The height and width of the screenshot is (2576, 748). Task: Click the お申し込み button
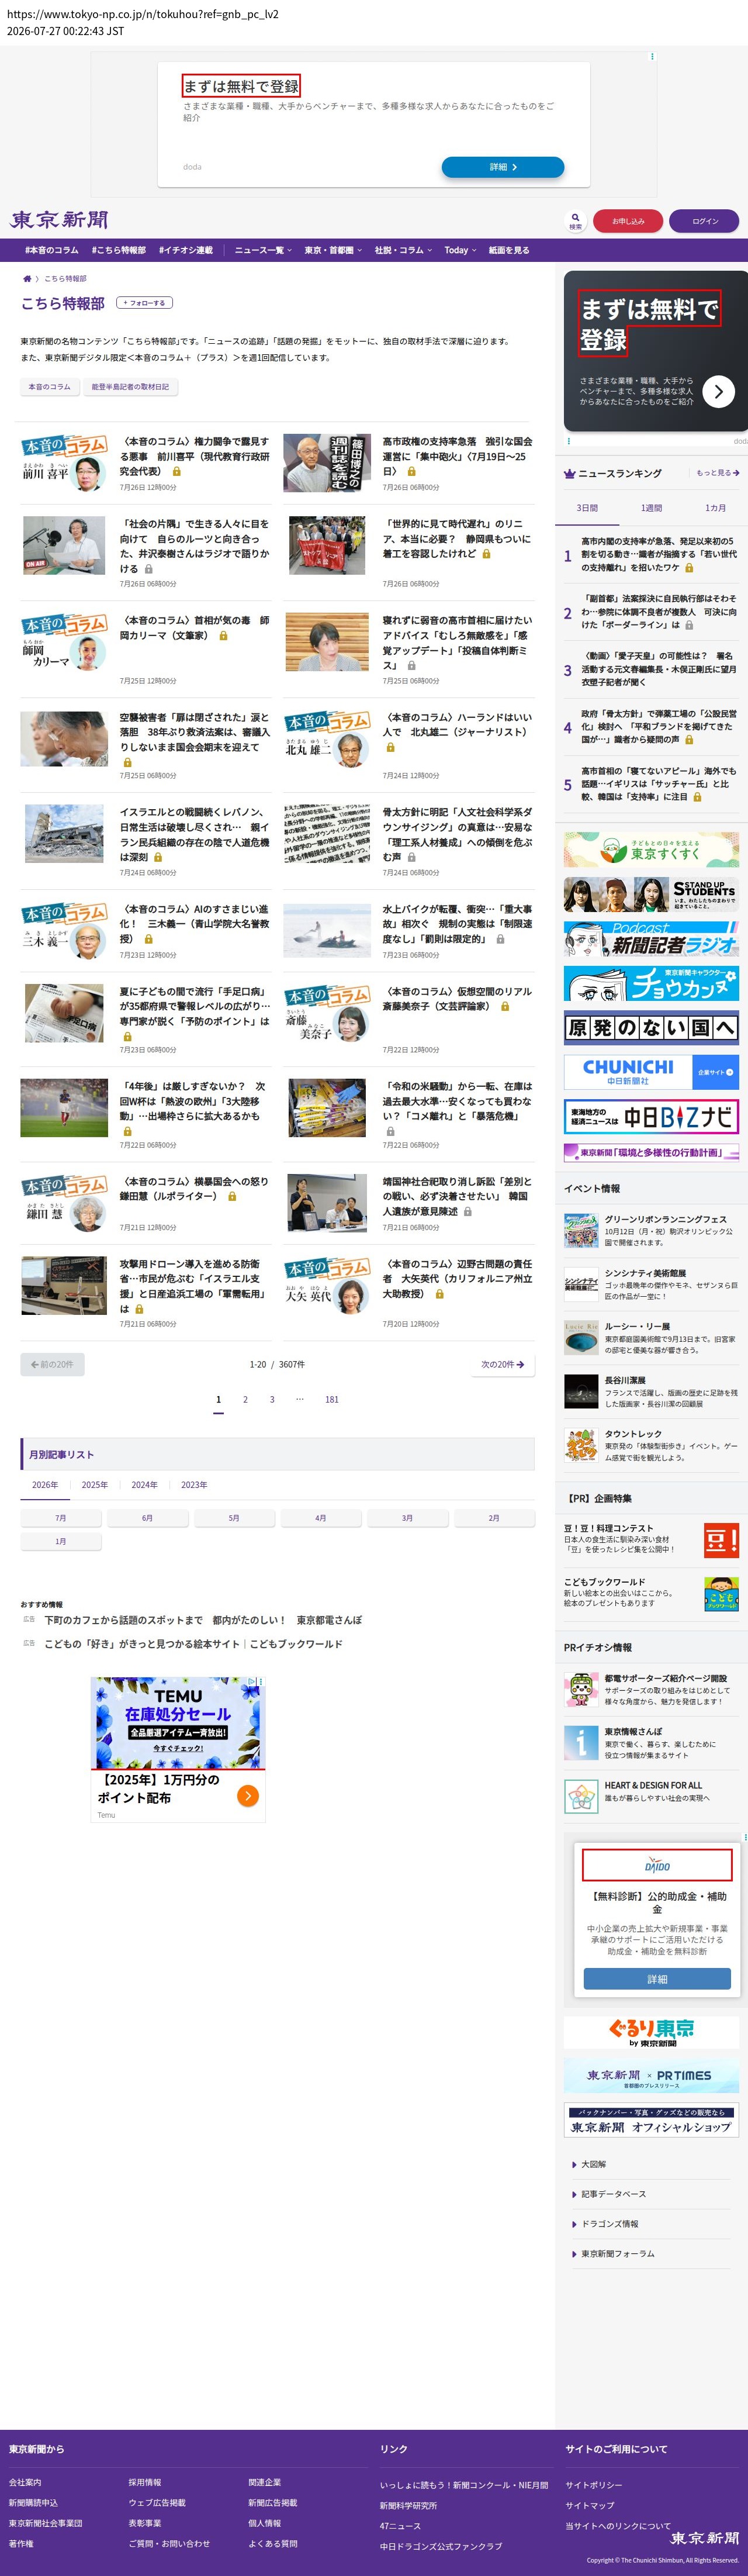629,221
